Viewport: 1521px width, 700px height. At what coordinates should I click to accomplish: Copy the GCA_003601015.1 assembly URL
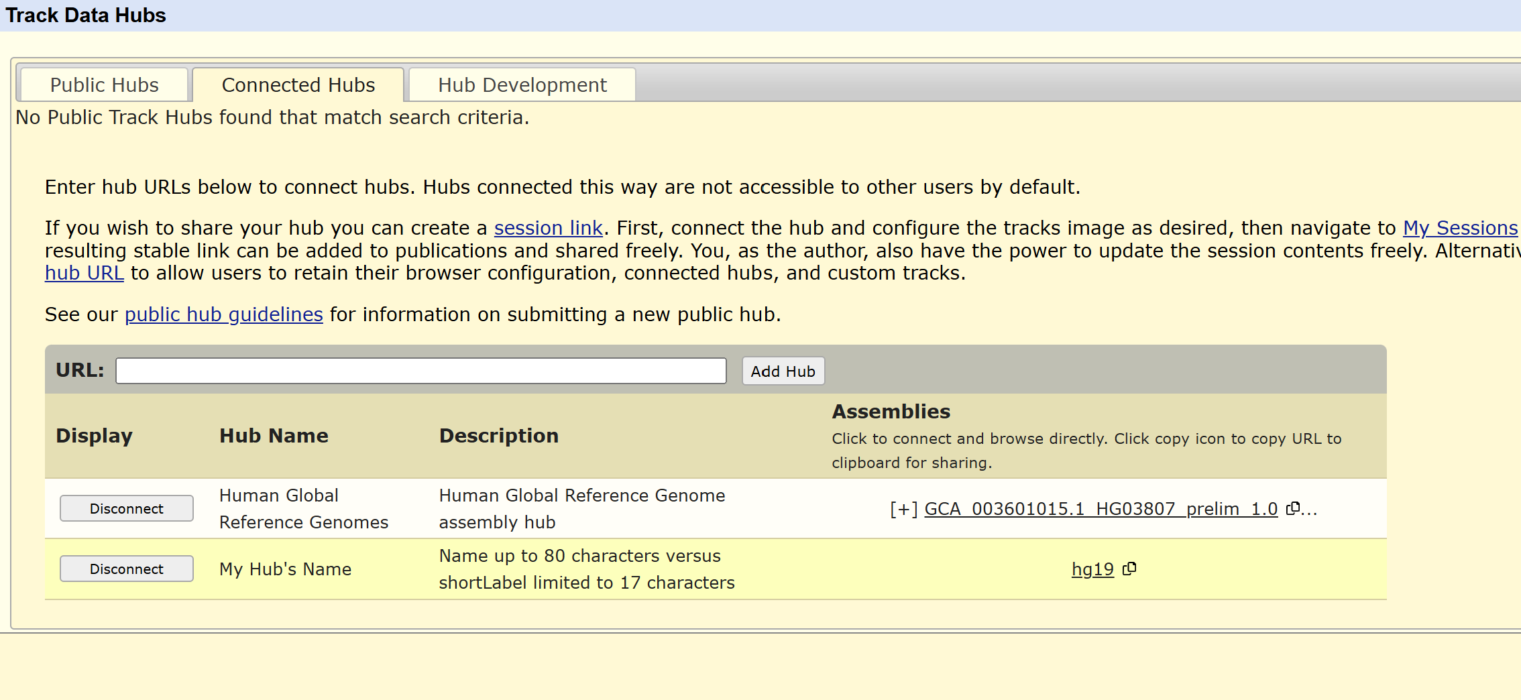pos(1292,508)
